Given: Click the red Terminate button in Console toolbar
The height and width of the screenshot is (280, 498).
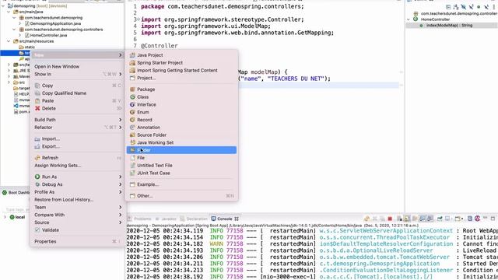Looking at the screenshot, I should (390, 219).
